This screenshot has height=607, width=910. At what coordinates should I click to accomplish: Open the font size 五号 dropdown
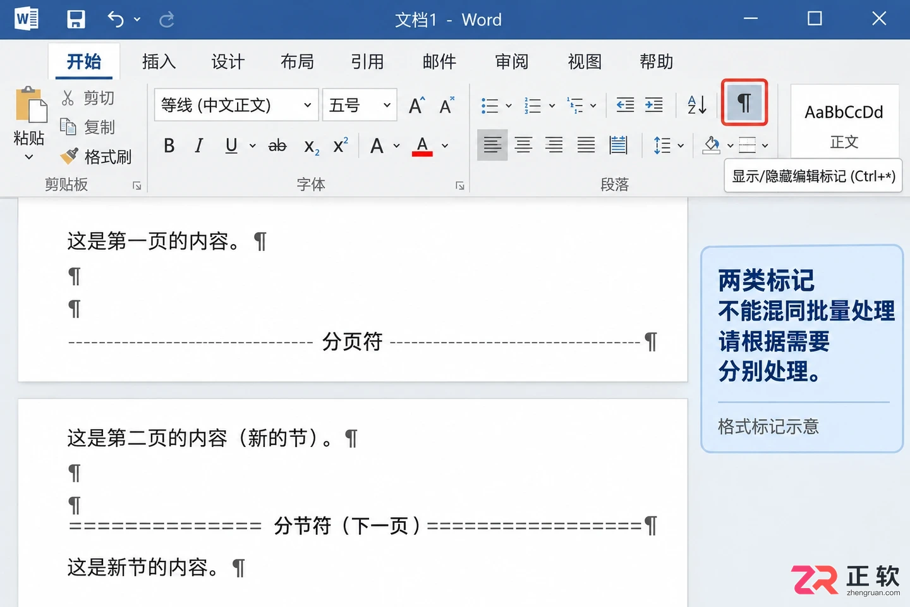(x=387, y=105)
